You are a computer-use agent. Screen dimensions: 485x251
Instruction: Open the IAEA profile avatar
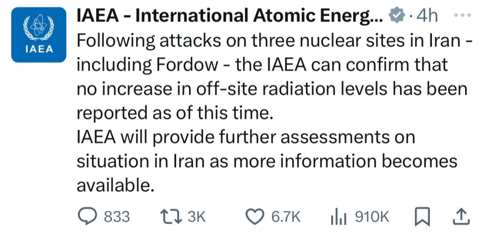pos(39,35)
